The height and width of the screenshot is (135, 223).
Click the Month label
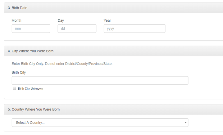pos(16,20)
